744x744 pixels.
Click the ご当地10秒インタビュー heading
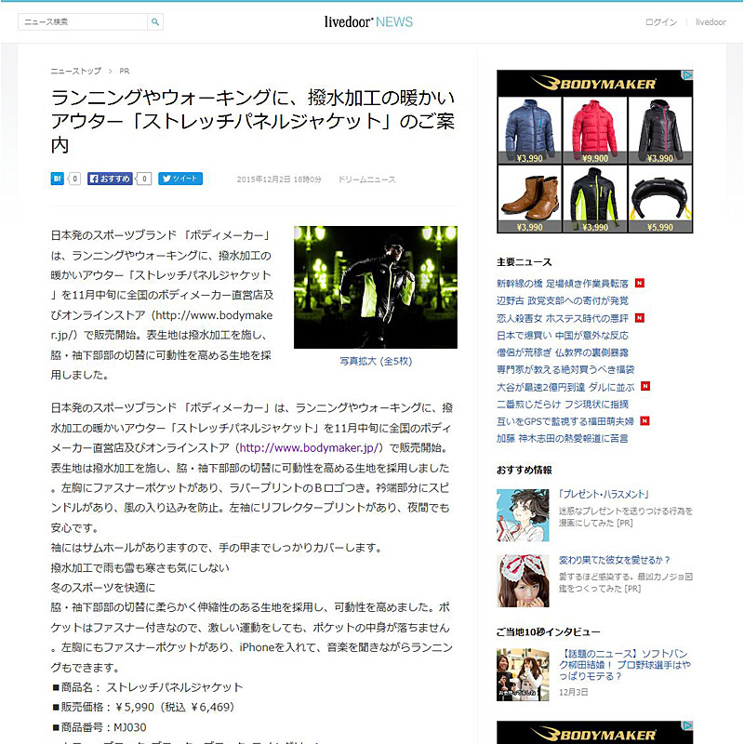pyautogui.click(x=549, y=632)
